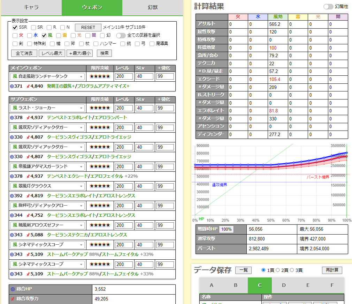Click the 再計算 button
This screenshot has height=304, width=352.
tap(332, 270)
